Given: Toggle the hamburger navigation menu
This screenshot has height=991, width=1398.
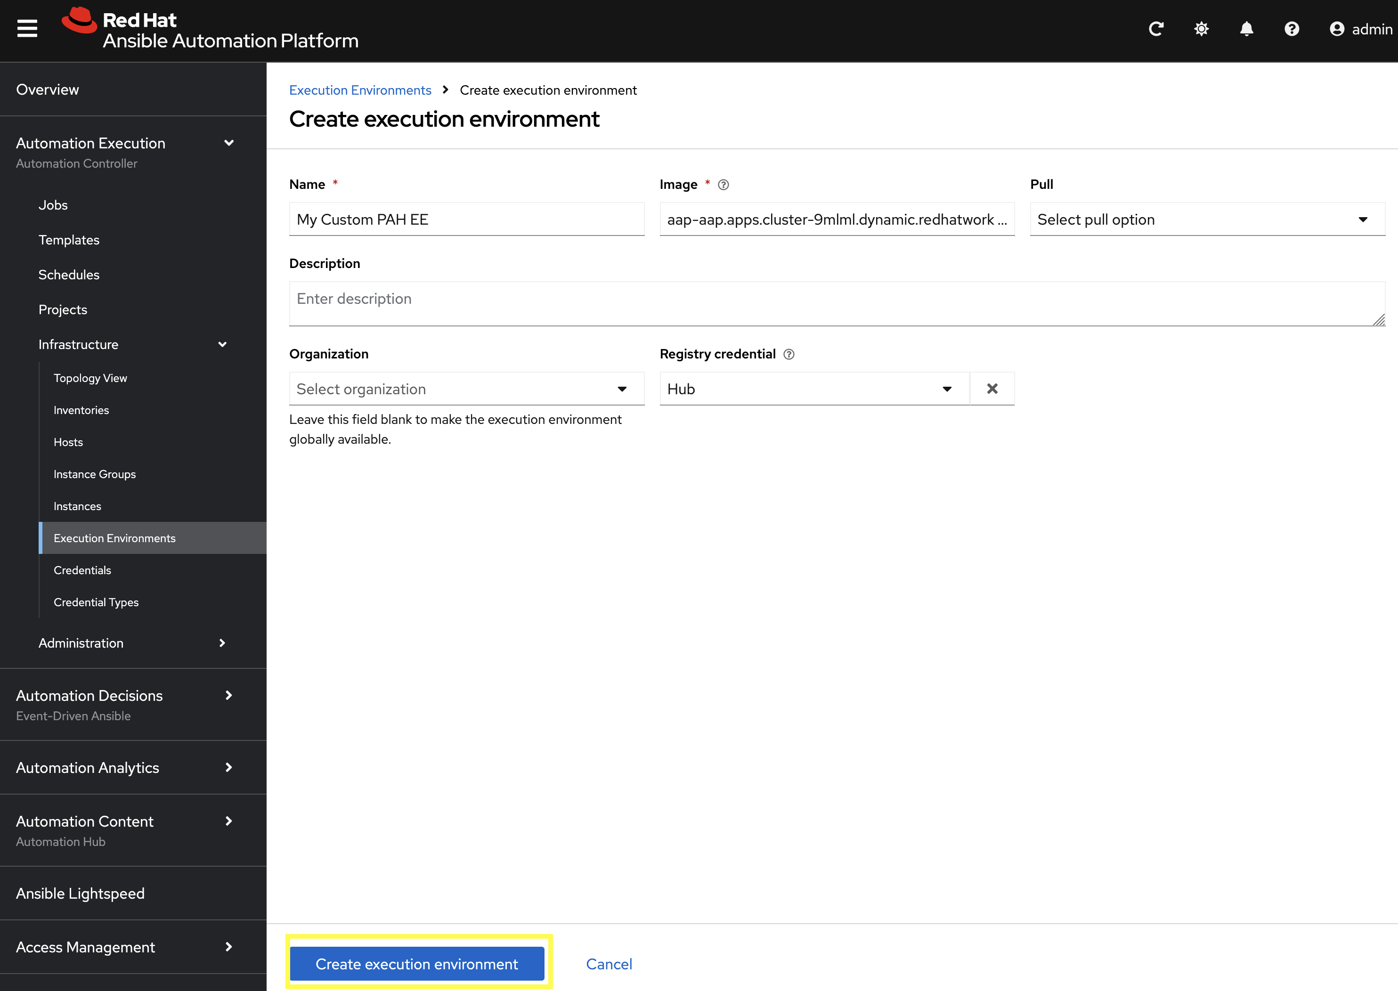Looking at the screenshot, I should coord(27,29).
